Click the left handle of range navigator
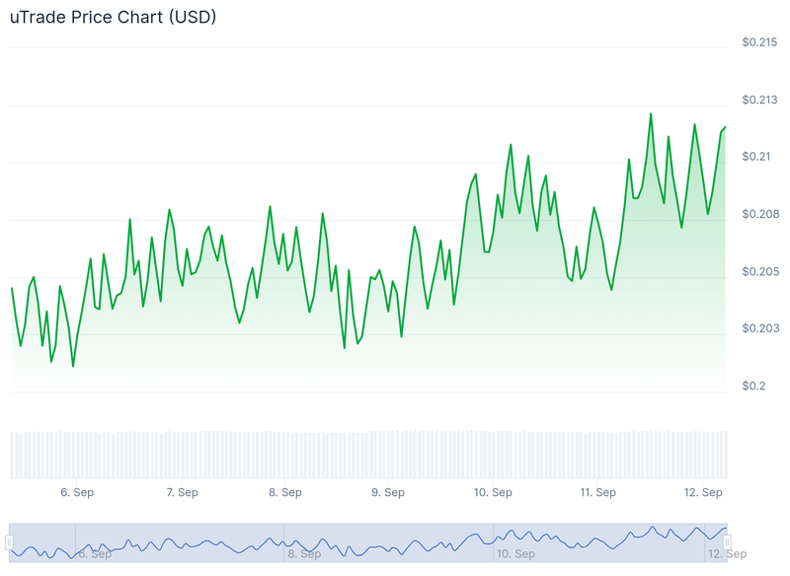The image size is (790, 576). pyautogui.click(x=9, y=541)
